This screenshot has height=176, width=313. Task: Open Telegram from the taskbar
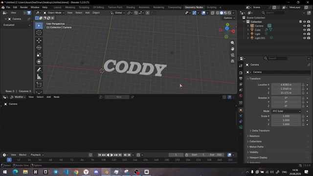tap(56, 172)
